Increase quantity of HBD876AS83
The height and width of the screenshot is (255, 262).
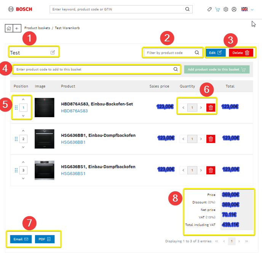point(201,108)
